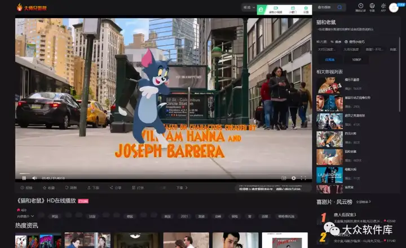This screenshot has height=248, width=406.
Task: Go to next episode with arrow
Action: (186, 188)
